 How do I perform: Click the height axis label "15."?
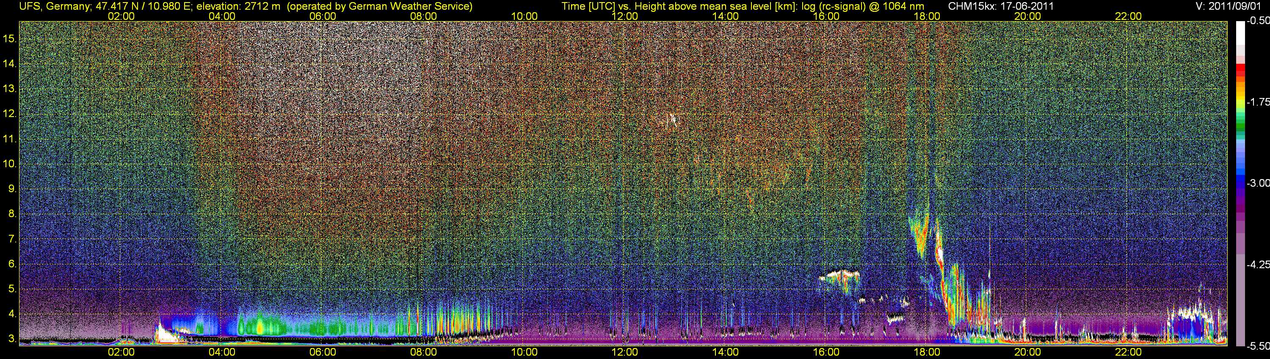[x=10, y=39]
